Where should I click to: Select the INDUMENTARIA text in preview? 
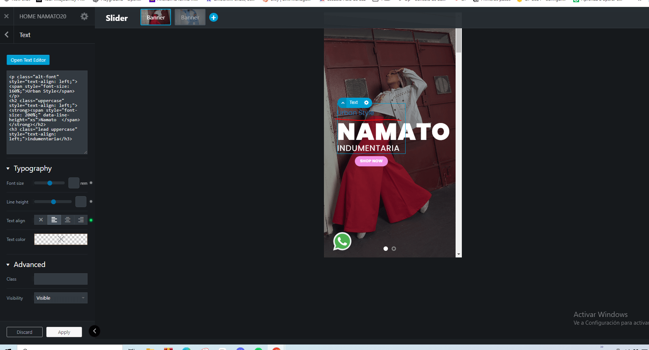[368, 148]
